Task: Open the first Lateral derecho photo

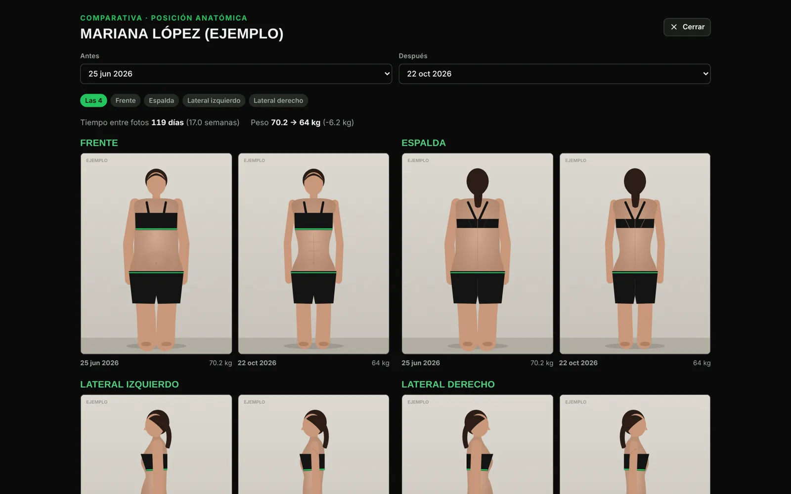Action: (x=478, y=444)
